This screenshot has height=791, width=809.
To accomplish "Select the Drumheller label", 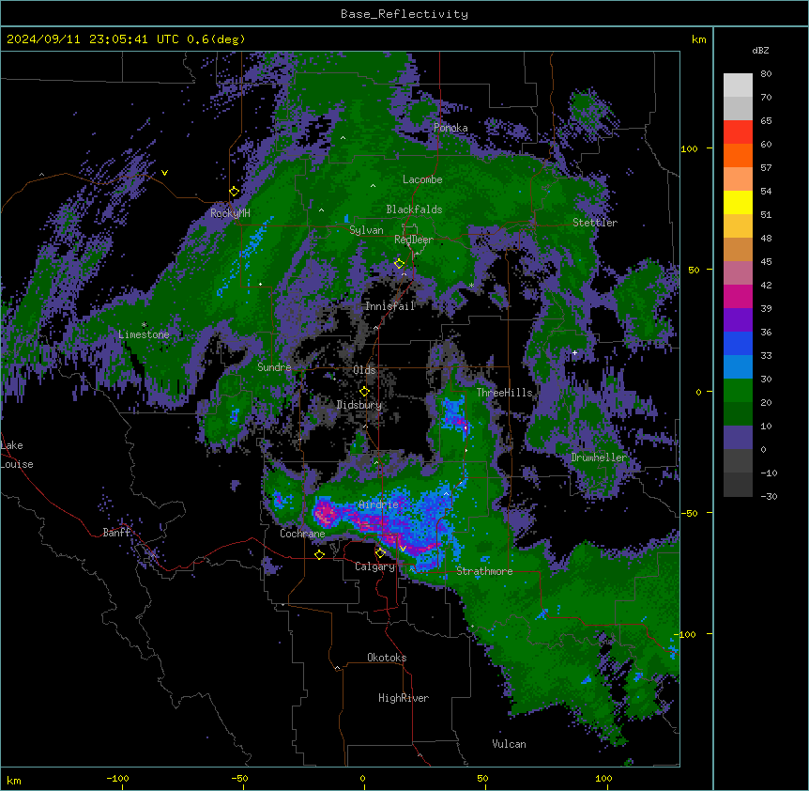I will [x=599, y=458].
